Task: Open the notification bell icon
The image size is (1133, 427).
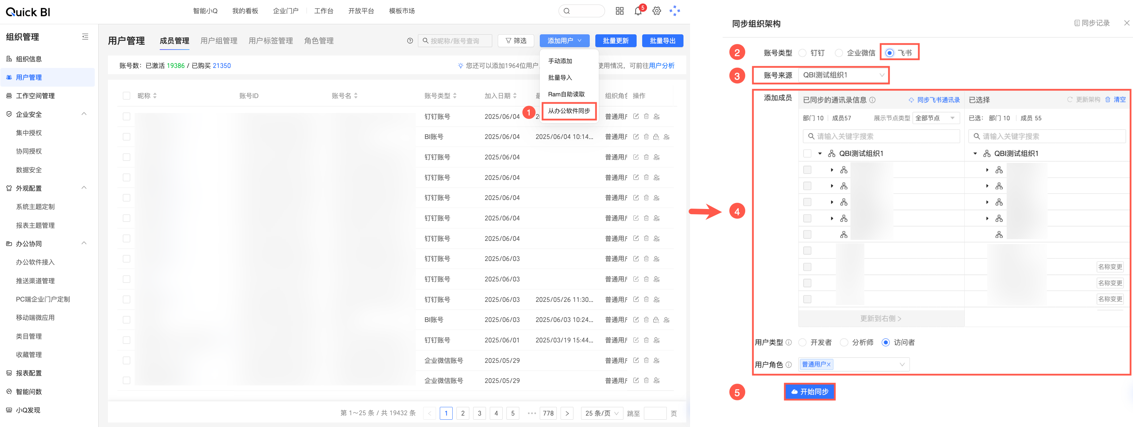Action: tap(638, 11)
